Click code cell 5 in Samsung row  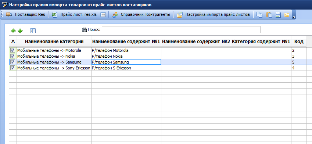point(299,62)
